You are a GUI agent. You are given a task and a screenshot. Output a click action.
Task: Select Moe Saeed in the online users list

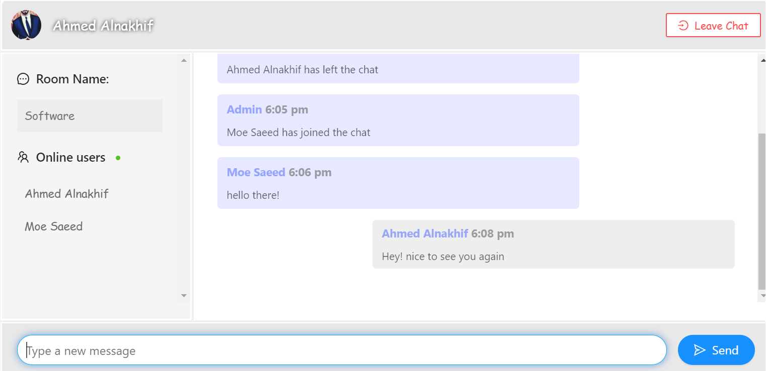click(x=53, y=226)
